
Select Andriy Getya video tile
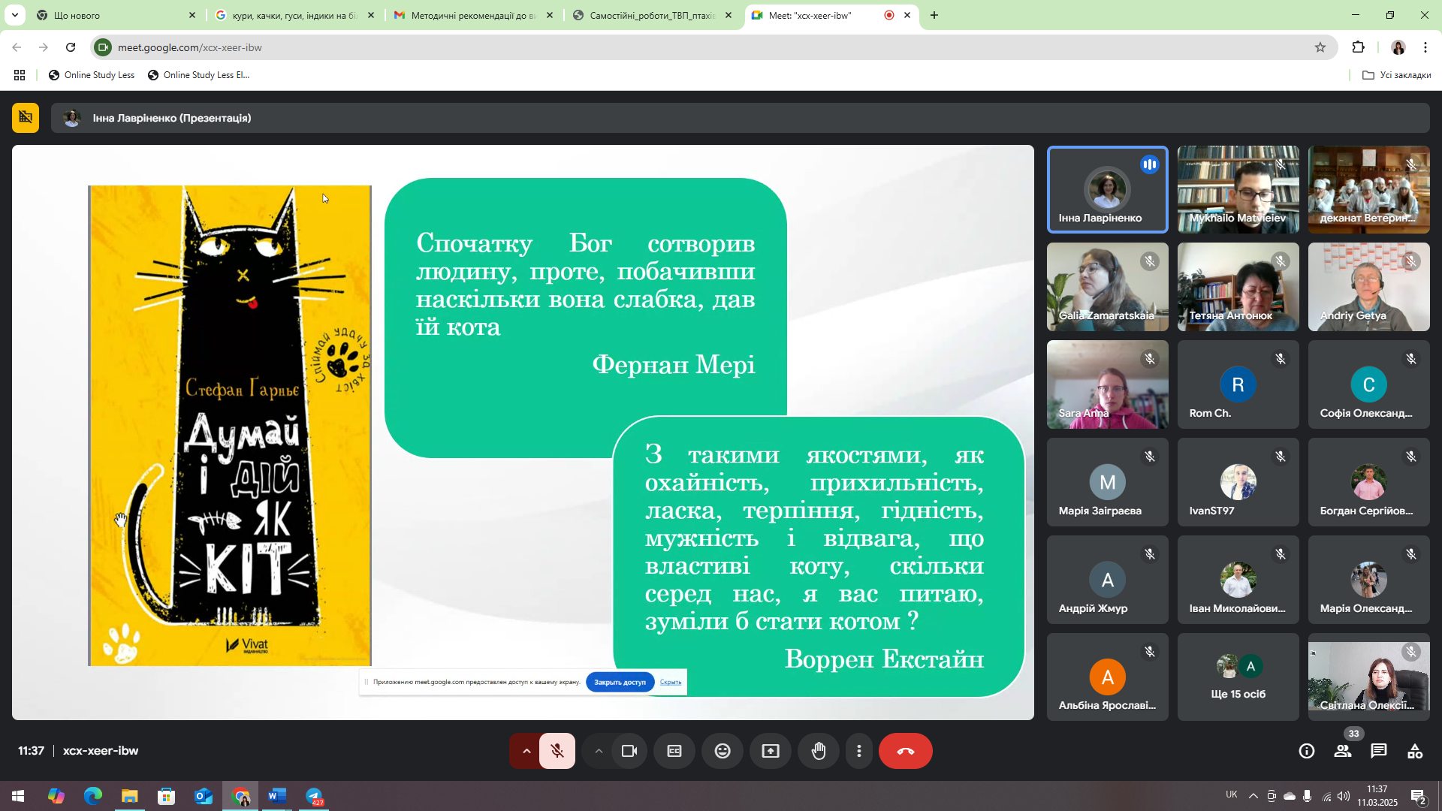[1369, 287]
